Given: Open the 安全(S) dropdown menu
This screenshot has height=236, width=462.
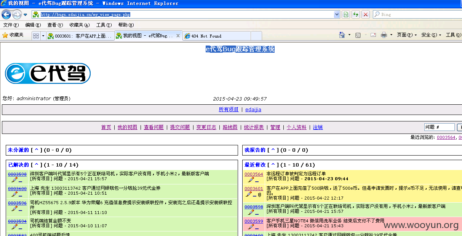Looking at the screenshot, I should coord(431,35).
